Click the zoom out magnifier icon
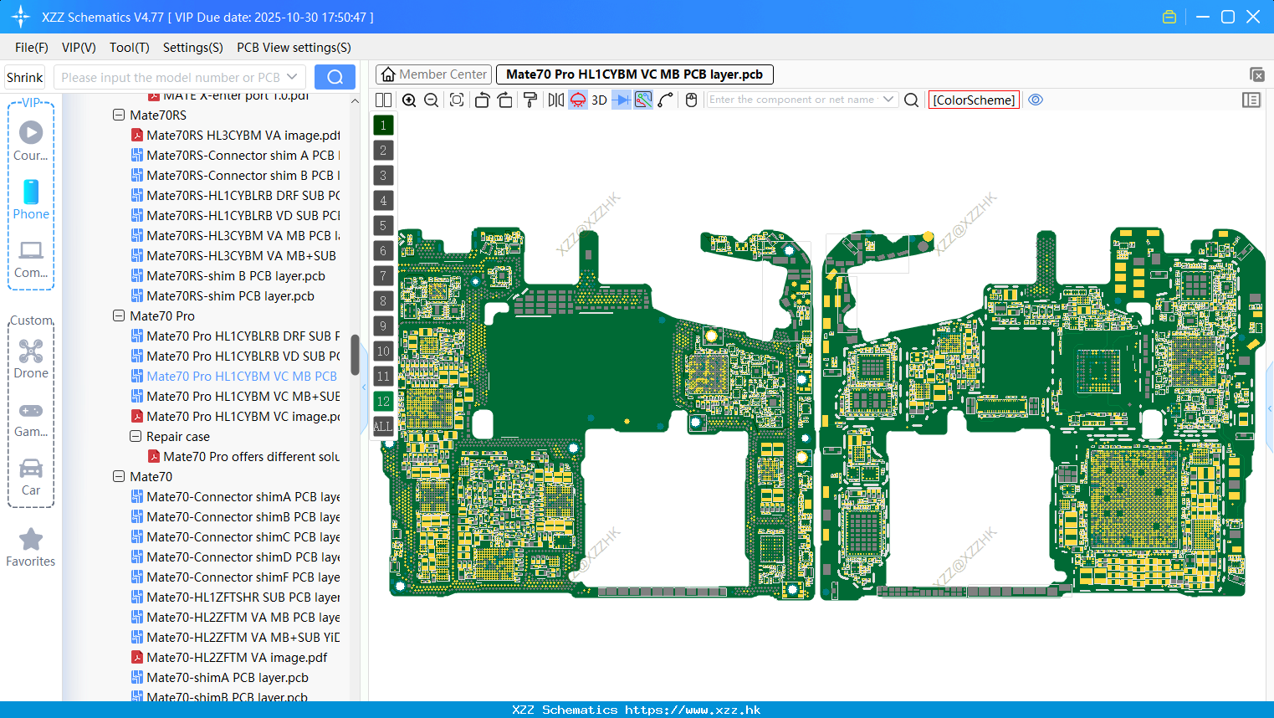 (x=431, y=100)
